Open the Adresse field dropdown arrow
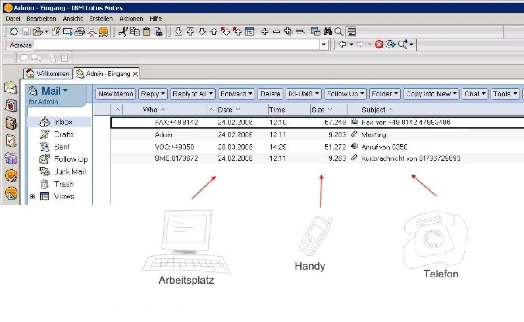524x322 pixels. tap(324, 45)
